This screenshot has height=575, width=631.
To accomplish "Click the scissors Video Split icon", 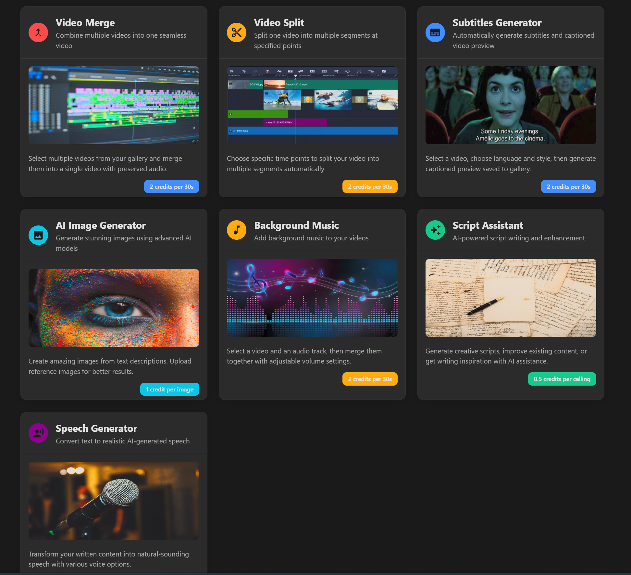I will coord(237,32).
